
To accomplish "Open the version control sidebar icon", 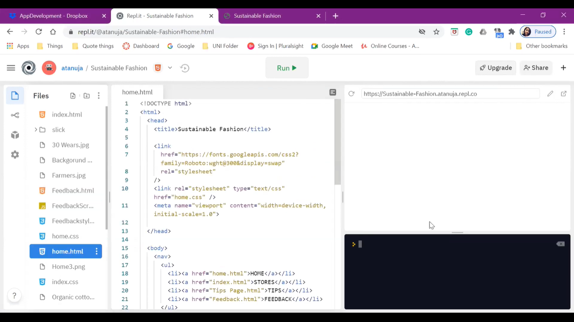I will (x=15, y=115).
